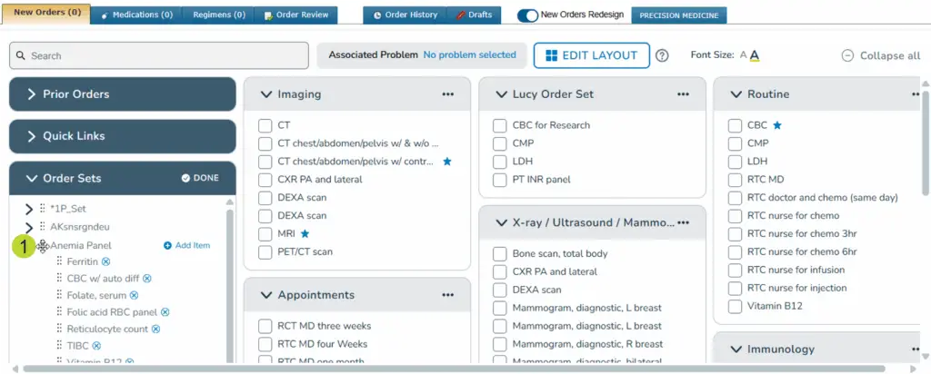Open Appointments panel three-dot menu
Viewport: 931px width, 374px height.
(447, 295)
